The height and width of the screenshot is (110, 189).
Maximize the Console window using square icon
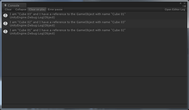[x=180, y=3]
